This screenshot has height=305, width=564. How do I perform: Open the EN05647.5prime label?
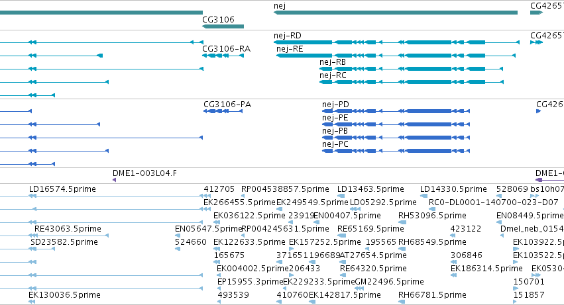coord(209,229)
